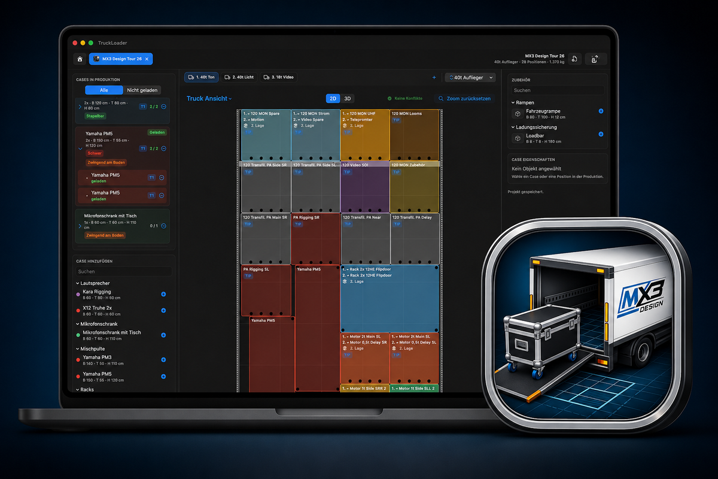718x479 pixels.
Task: Select the 3D view mode
Action: pos(347,98)
